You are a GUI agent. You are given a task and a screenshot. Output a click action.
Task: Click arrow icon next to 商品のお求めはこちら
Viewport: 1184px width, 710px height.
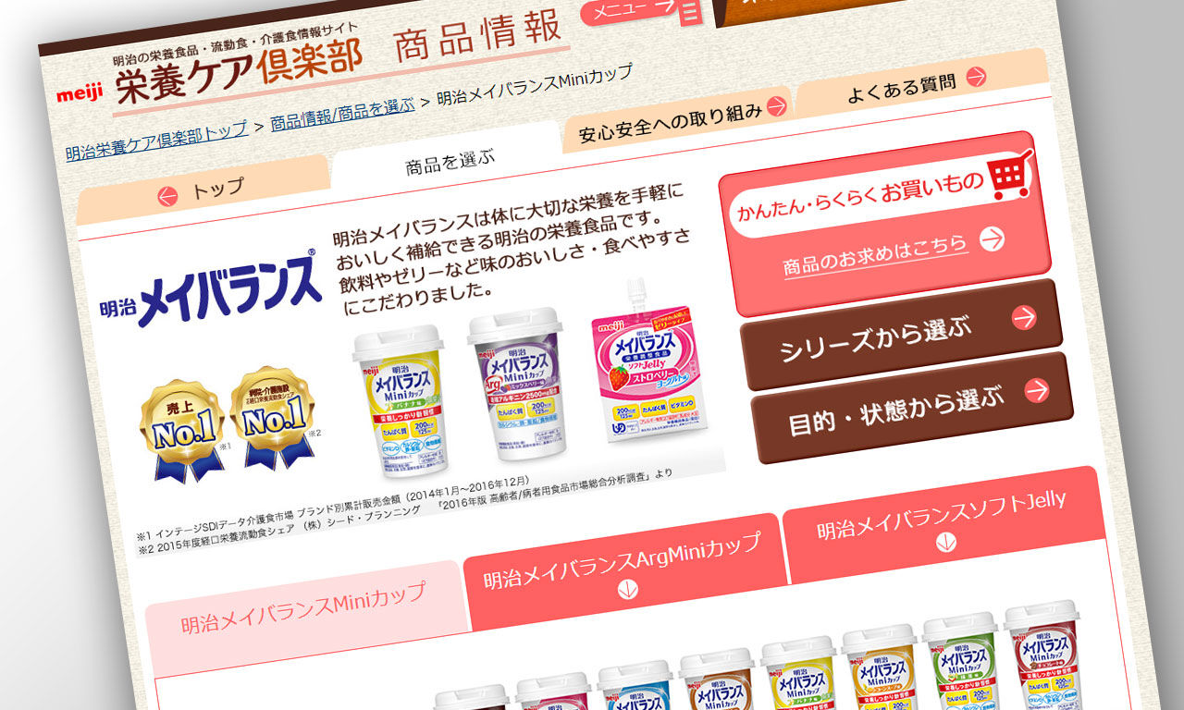pos(992,239)
